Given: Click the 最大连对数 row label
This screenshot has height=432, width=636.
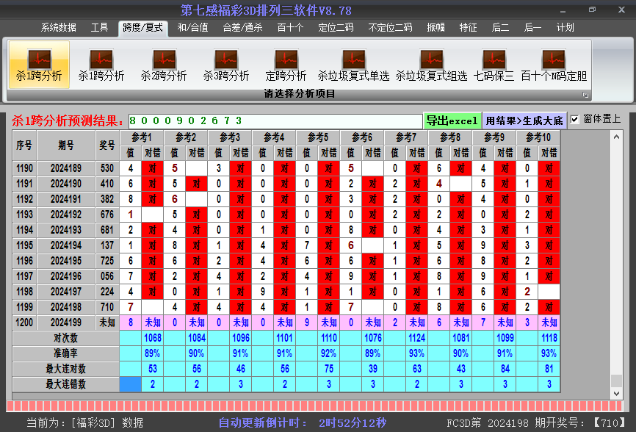Looking at the screenshot, I should (65, 369).
